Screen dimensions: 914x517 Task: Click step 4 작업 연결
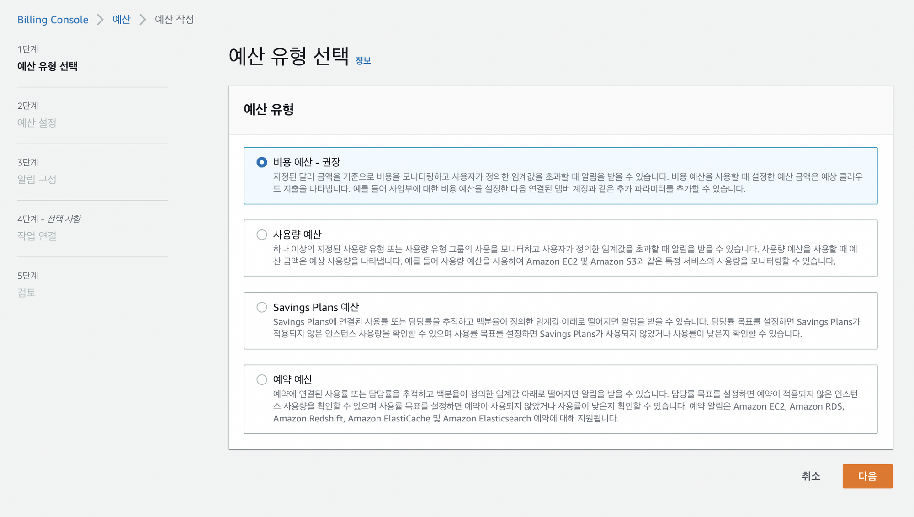[x=37, y=236]
